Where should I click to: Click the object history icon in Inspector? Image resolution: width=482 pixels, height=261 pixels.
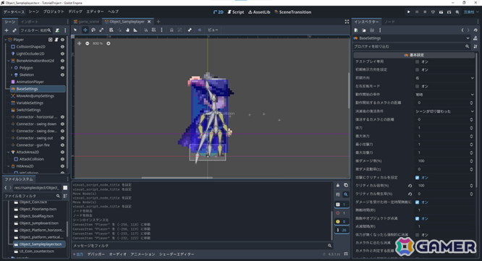[475, 30]
